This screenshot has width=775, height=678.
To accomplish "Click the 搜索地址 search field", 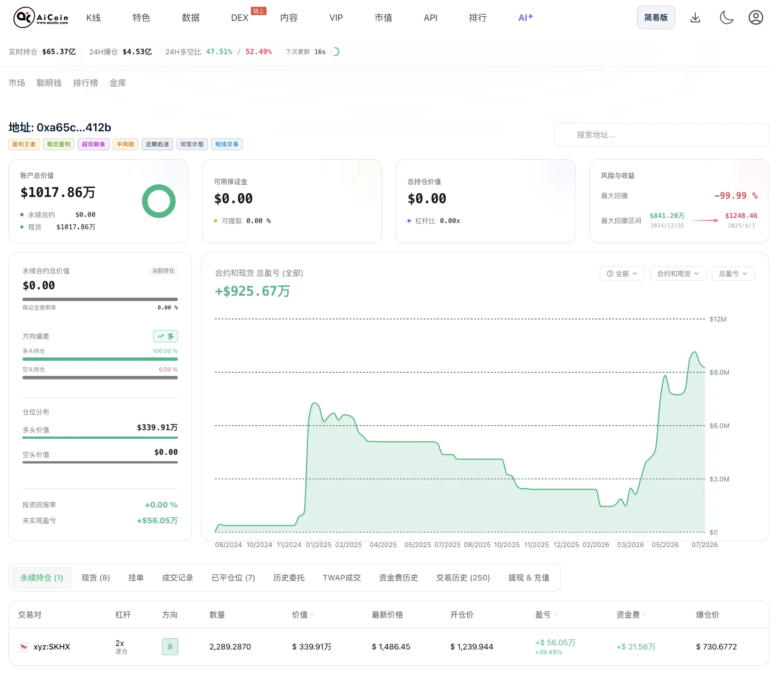I will (661, 135).
